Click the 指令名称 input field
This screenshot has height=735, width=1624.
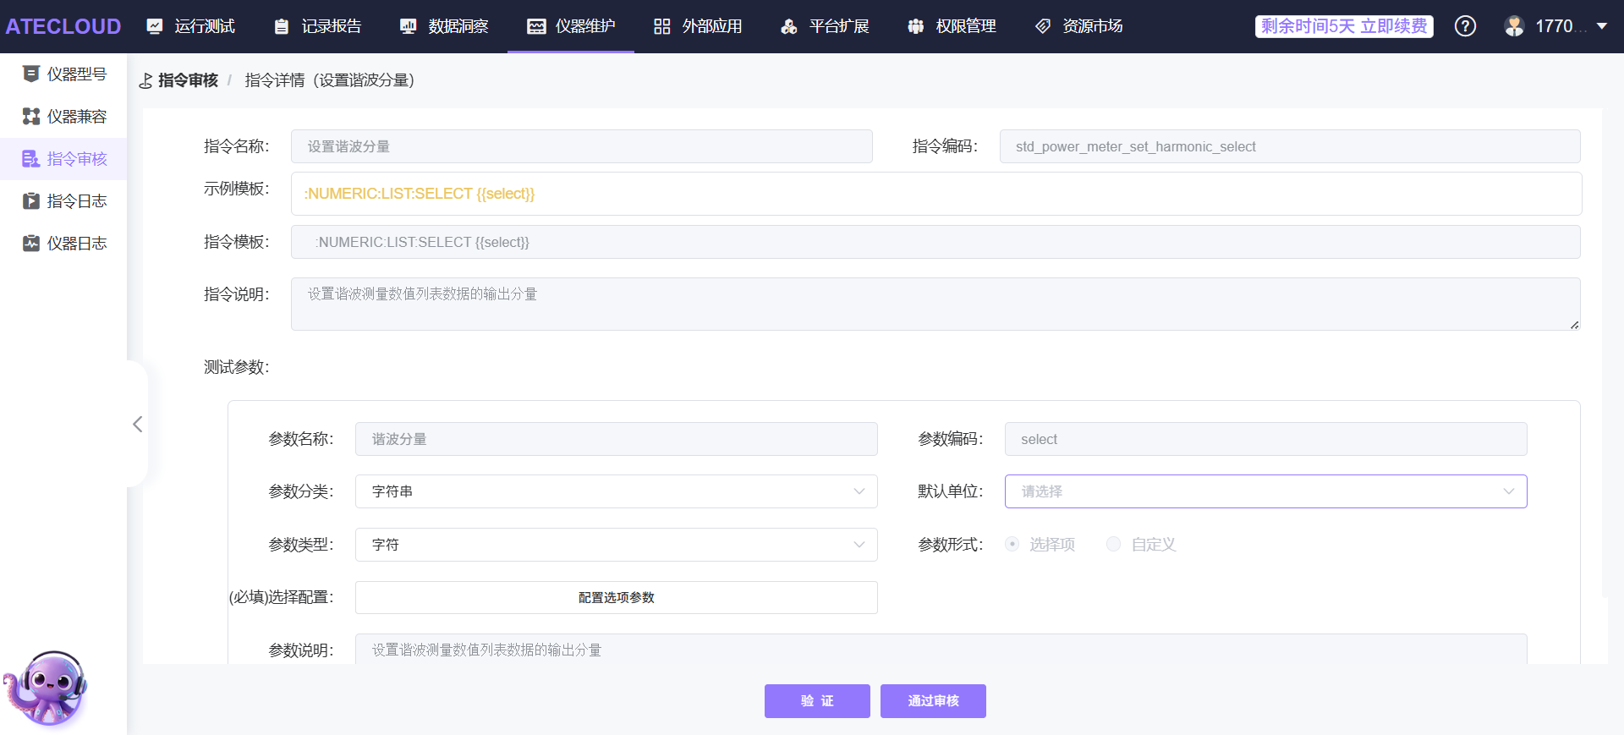point(582,146)
